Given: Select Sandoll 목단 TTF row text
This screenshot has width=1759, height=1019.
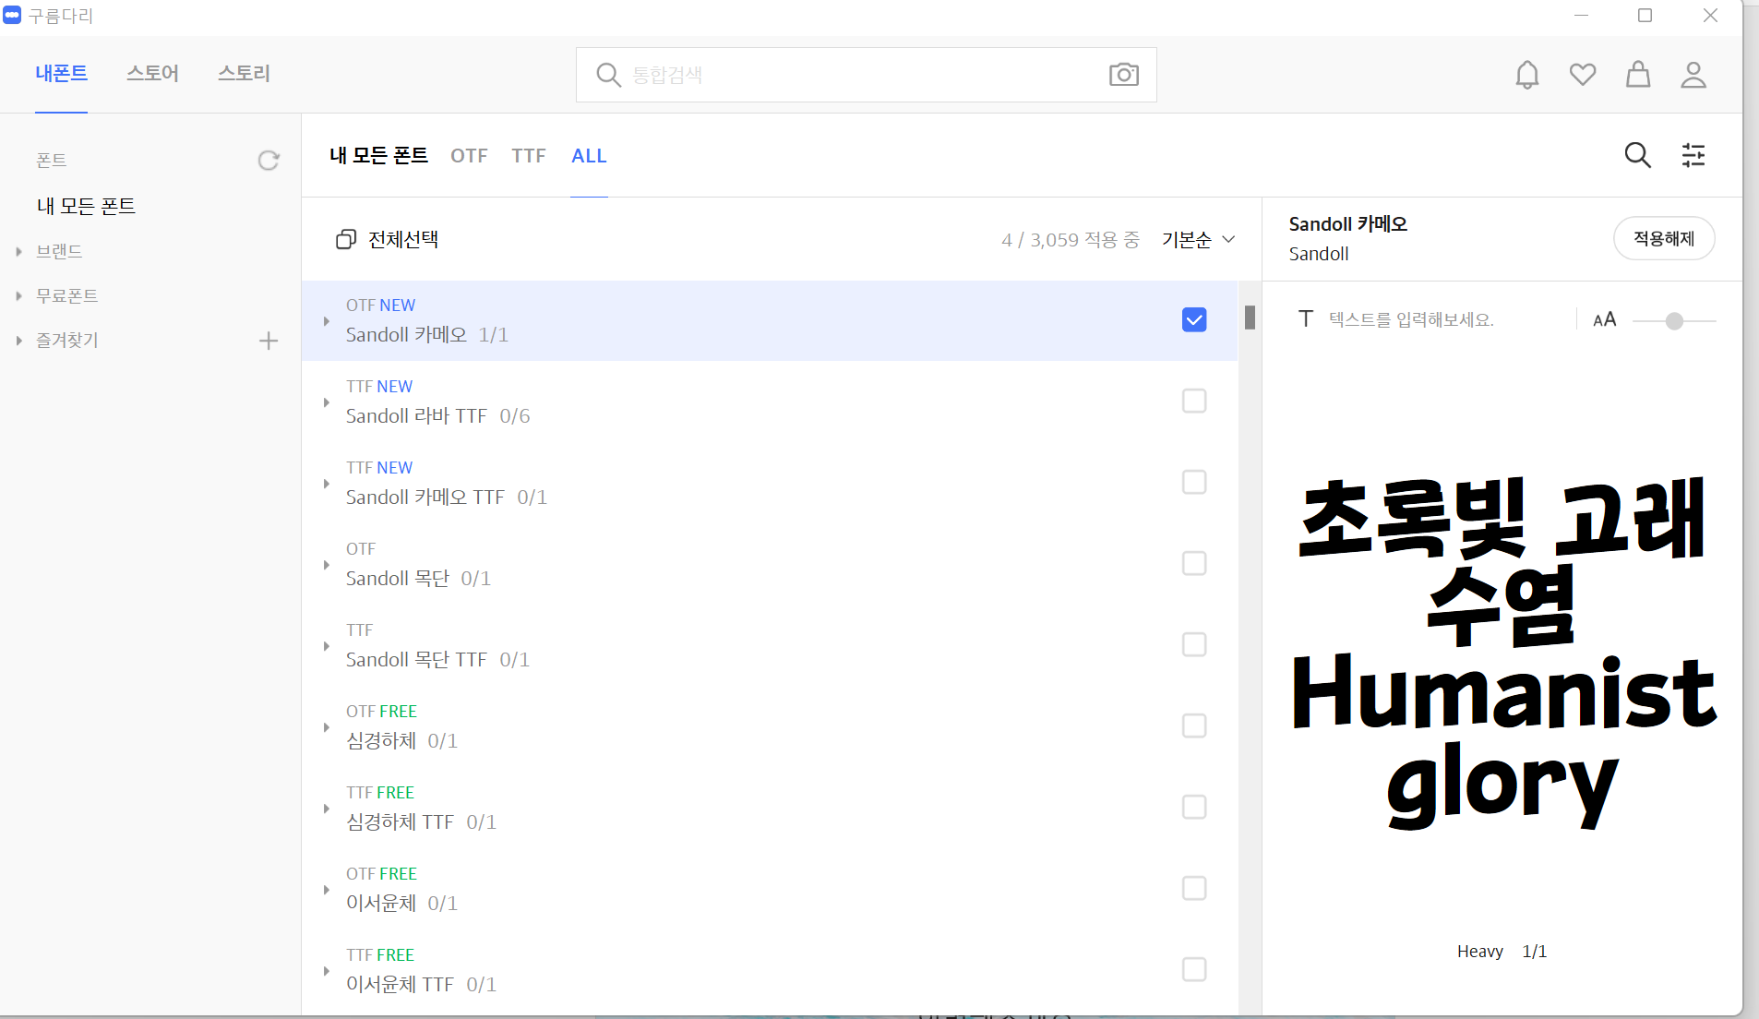Looking at the screenshot, I should point(437,660).
